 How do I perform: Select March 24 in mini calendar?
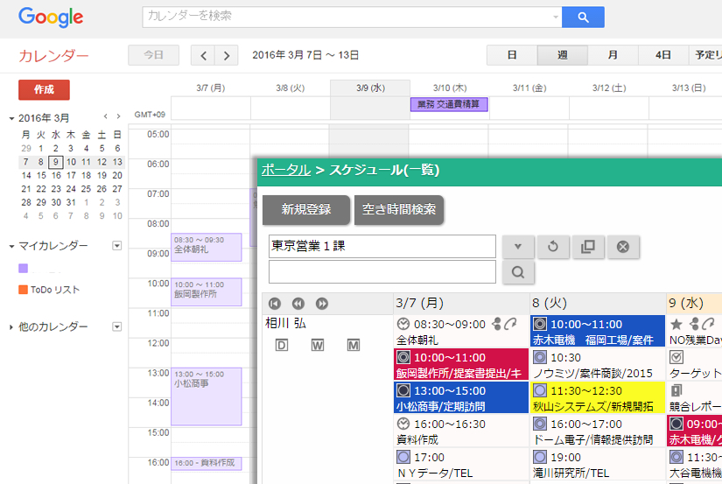click(71, 189)
